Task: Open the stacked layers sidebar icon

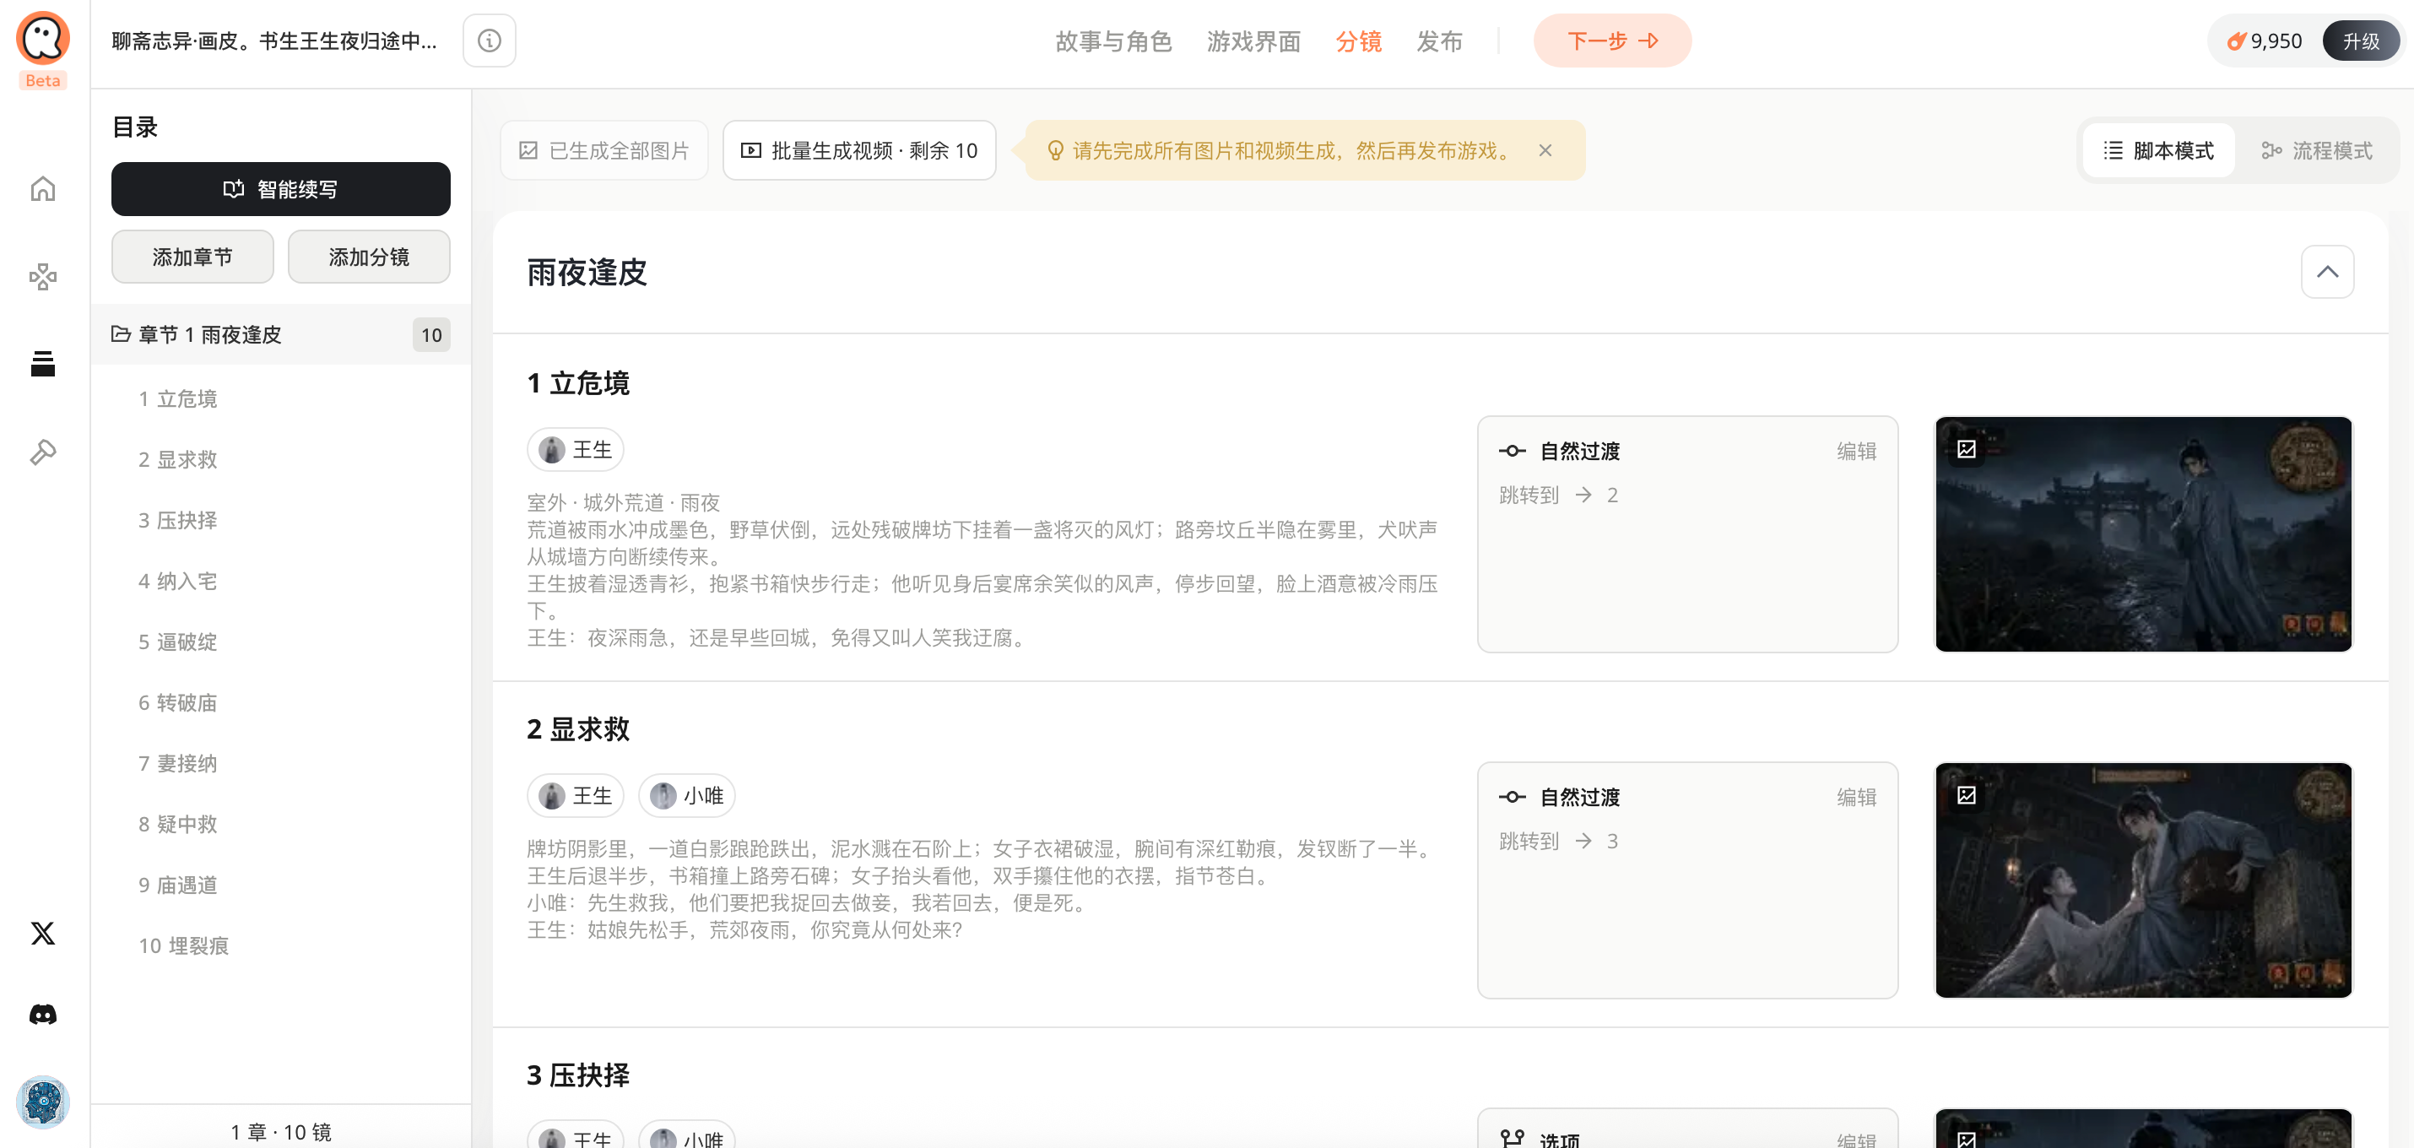Action: point(43,364)
